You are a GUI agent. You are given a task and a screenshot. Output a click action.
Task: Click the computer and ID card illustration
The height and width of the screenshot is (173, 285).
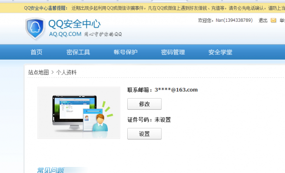[x=79, y=113]
